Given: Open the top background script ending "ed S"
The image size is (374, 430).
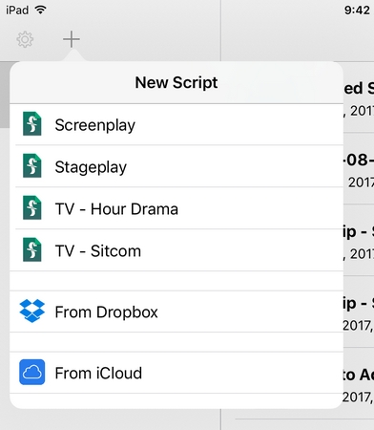Looking at the screenshot, I should point(359,97).
